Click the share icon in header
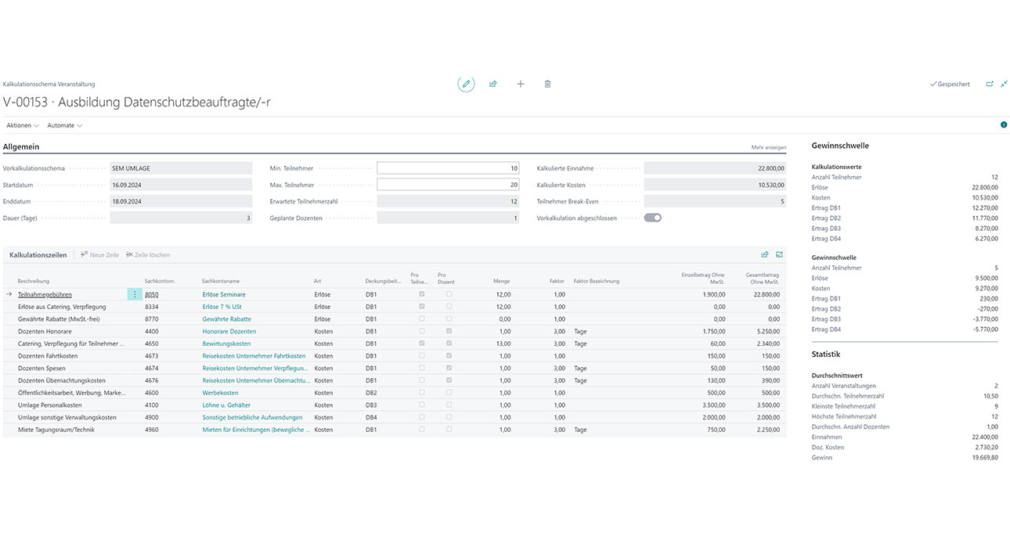Viewport: 1010px width, 540px height. [493, 84]
